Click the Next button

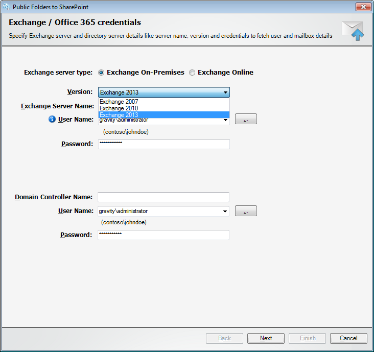[x=266, y=338]
